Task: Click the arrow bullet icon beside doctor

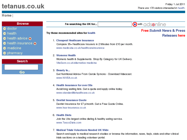Action: click(5, 29)
